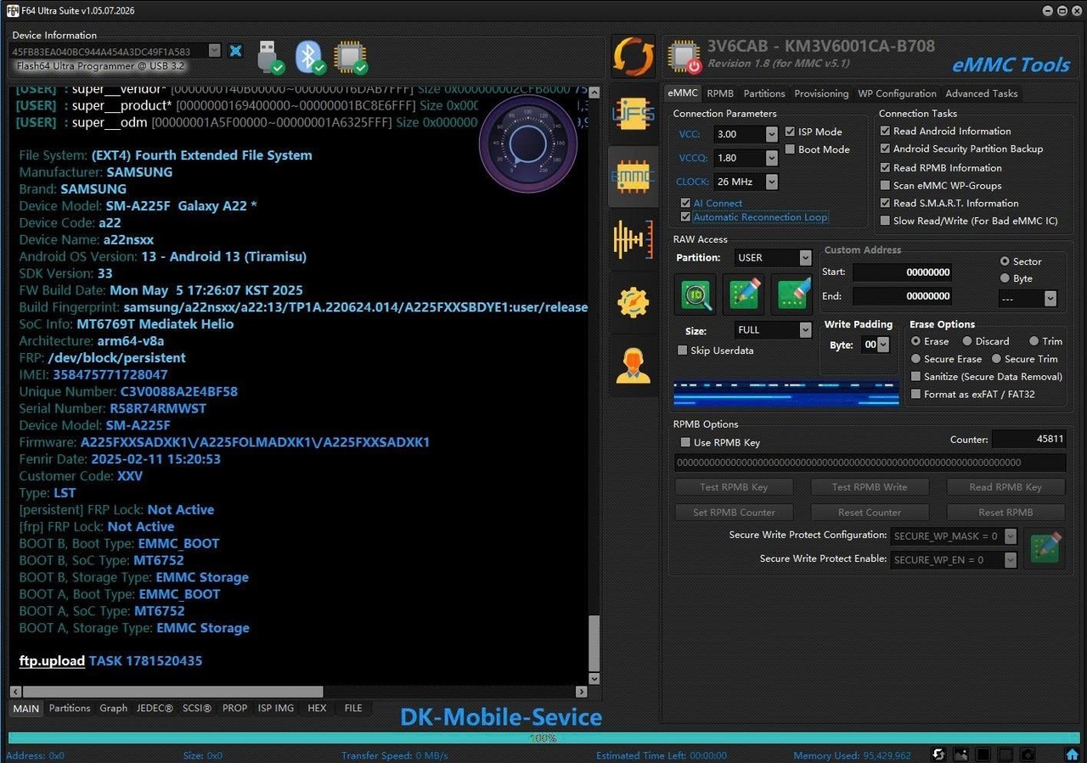Enable the Boot Mode checkbox

[791, 149]
